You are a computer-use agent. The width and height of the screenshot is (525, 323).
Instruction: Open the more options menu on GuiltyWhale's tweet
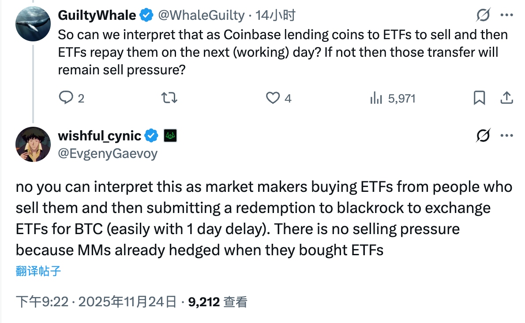[507, 15]
